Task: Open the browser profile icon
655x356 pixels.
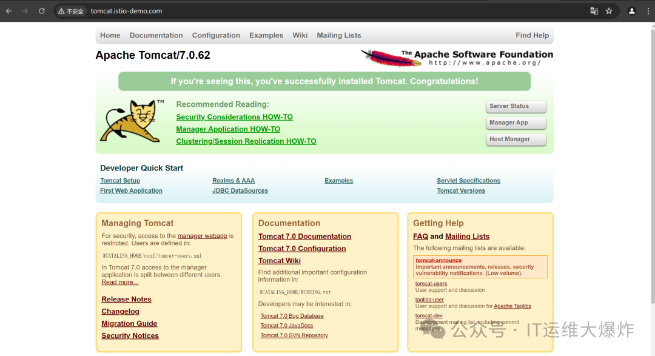Action: pos(631,12)
